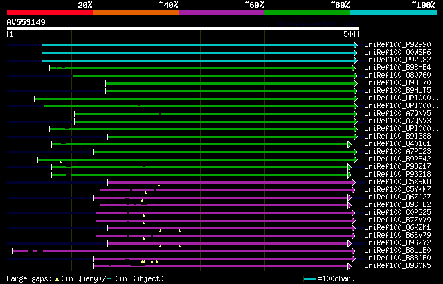Screen dimensions: 443x284
Task: Click the Large gaps legend text
Action: click(x=85, y=279)
